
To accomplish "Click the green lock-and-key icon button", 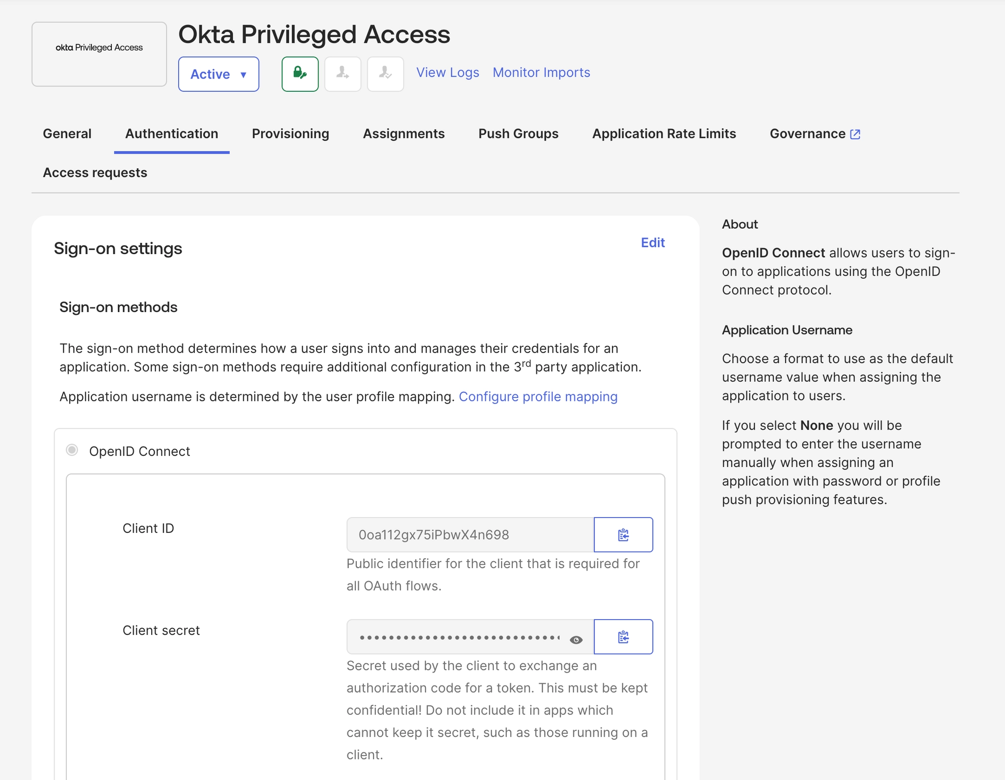I will 300,74.
